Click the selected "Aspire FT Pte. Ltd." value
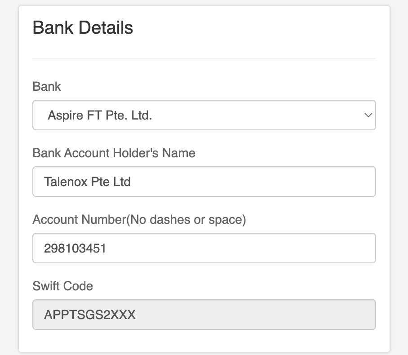This screenshot has height=355, width=408. [x=100, y=115]
